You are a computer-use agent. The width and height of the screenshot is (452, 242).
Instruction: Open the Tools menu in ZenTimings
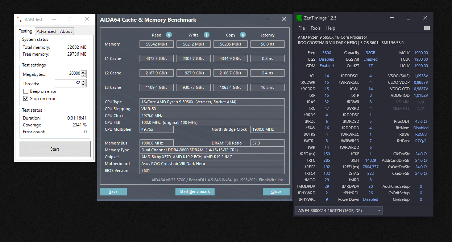(x=315, y=28)
